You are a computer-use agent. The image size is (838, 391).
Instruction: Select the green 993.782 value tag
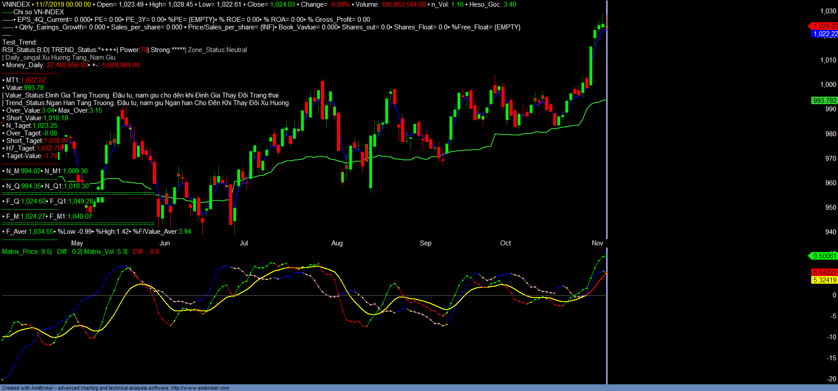(x=825, y=101)
